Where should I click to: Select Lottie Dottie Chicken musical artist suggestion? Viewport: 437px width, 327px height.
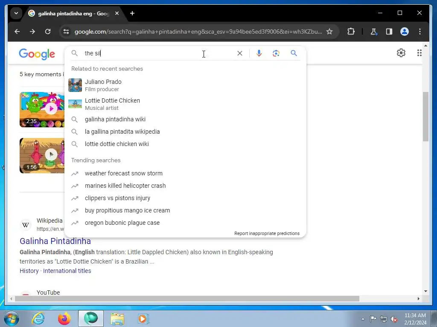point(185,104)
